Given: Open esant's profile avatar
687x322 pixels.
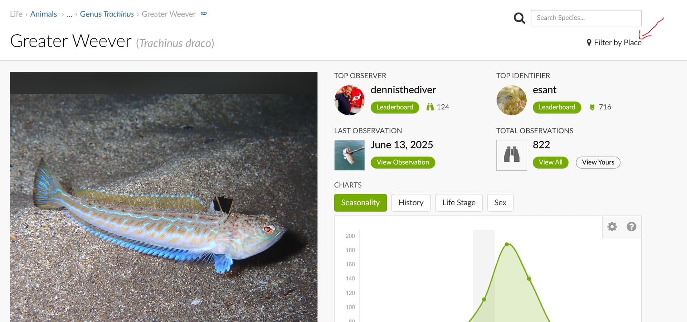Looking at the screenshot, I should tap(512, 100).
